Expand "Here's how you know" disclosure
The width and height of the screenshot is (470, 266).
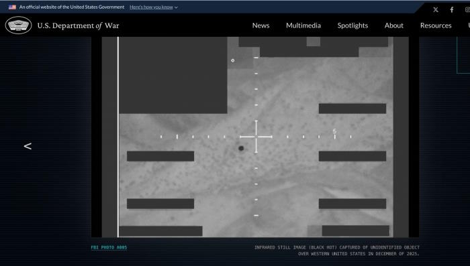154,7
